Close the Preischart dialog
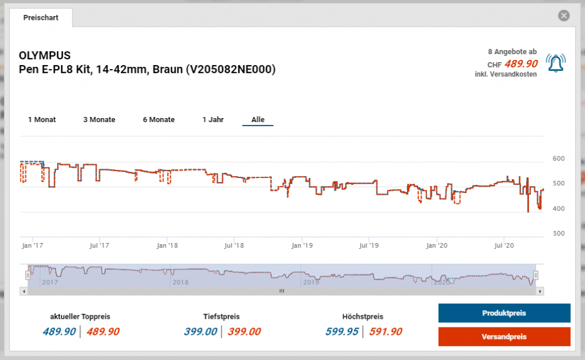The width and height of the screenshot is (585, 360). coord(564,16)
